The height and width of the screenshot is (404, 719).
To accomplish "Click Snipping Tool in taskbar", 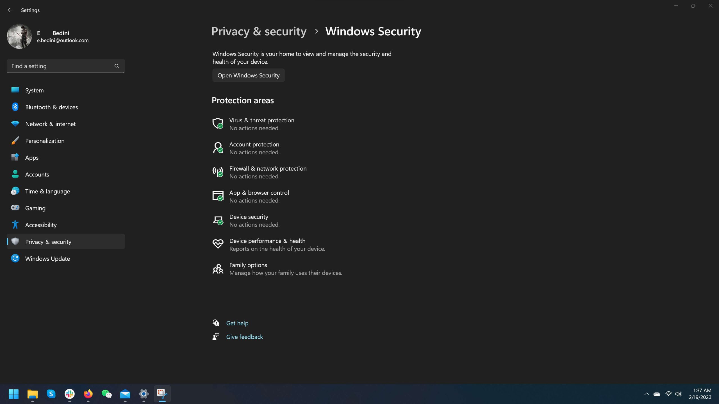I will pyautogui.click(x=162, y=394).
